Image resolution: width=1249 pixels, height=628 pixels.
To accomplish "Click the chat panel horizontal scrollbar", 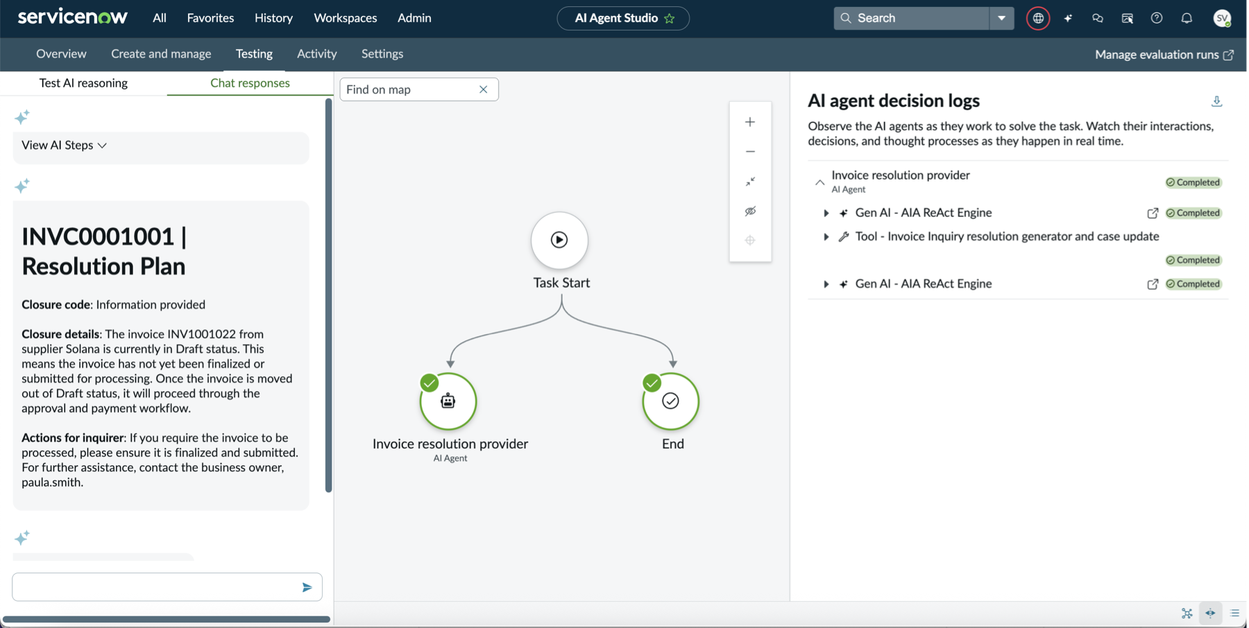I will (x=167, y=619).
